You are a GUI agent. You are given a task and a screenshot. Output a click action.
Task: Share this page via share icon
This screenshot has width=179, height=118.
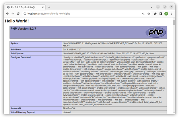pyautogui.click(x=143, y=13)
